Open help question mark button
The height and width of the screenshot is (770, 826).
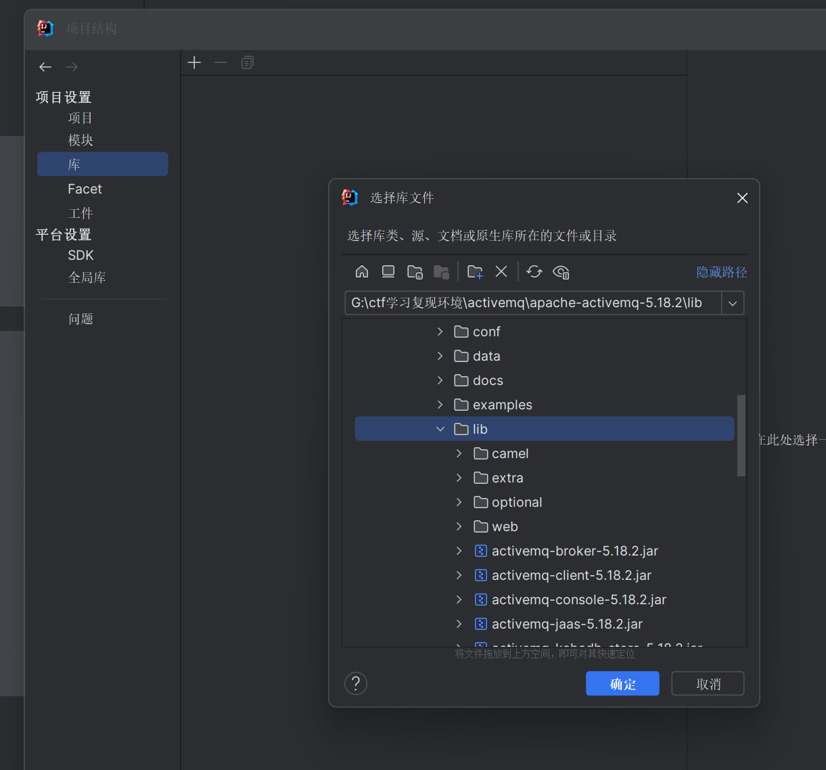356,683
